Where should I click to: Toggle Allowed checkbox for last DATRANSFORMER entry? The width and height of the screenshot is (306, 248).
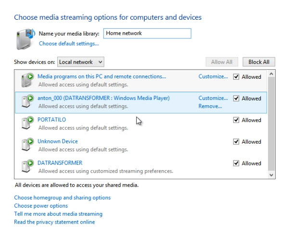(x=236, y=163)
